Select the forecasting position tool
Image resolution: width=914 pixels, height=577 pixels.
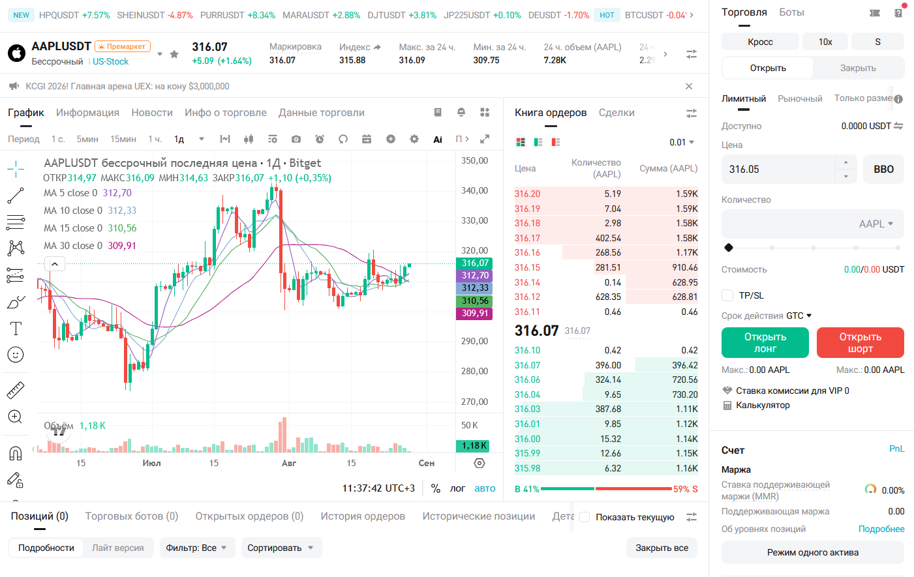click(x=16, y=275)
